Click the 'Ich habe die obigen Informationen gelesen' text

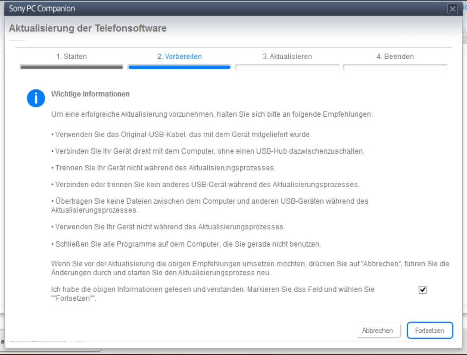coord(213,294)
